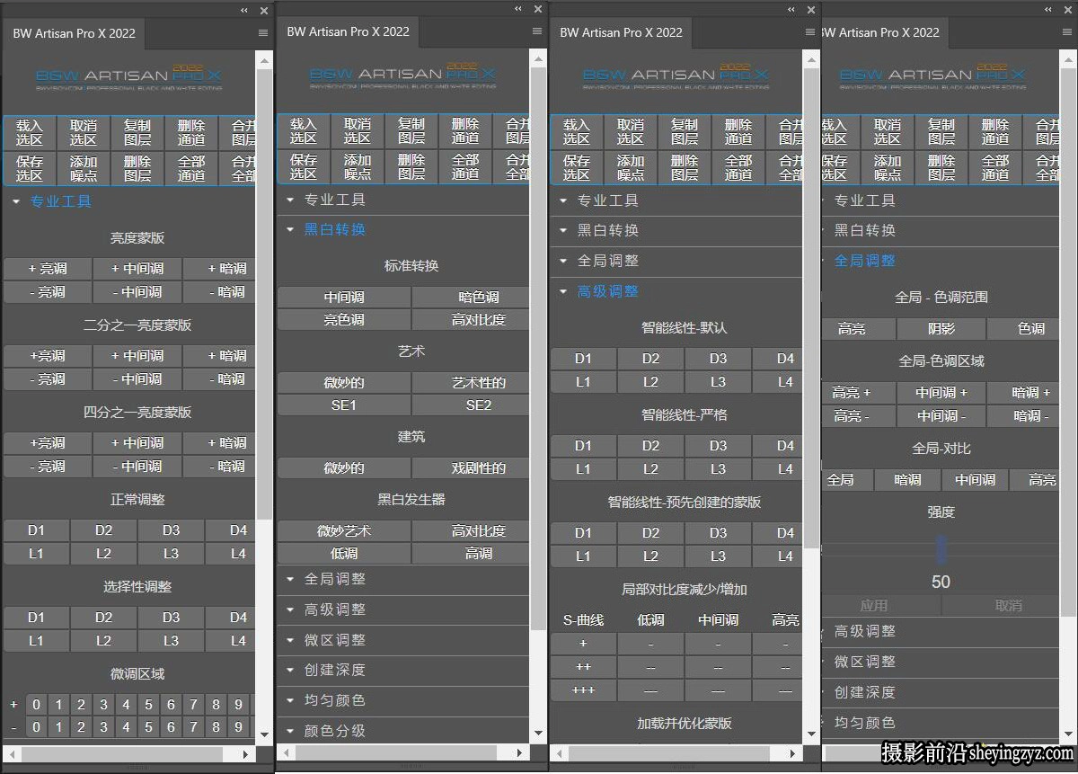Click L1 under 智能线性-严格 in the third panel
The image size is (1078, 774).
coord(583,468)
